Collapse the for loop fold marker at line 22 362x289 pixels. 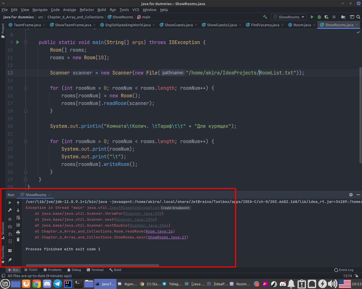click(25, 141)
